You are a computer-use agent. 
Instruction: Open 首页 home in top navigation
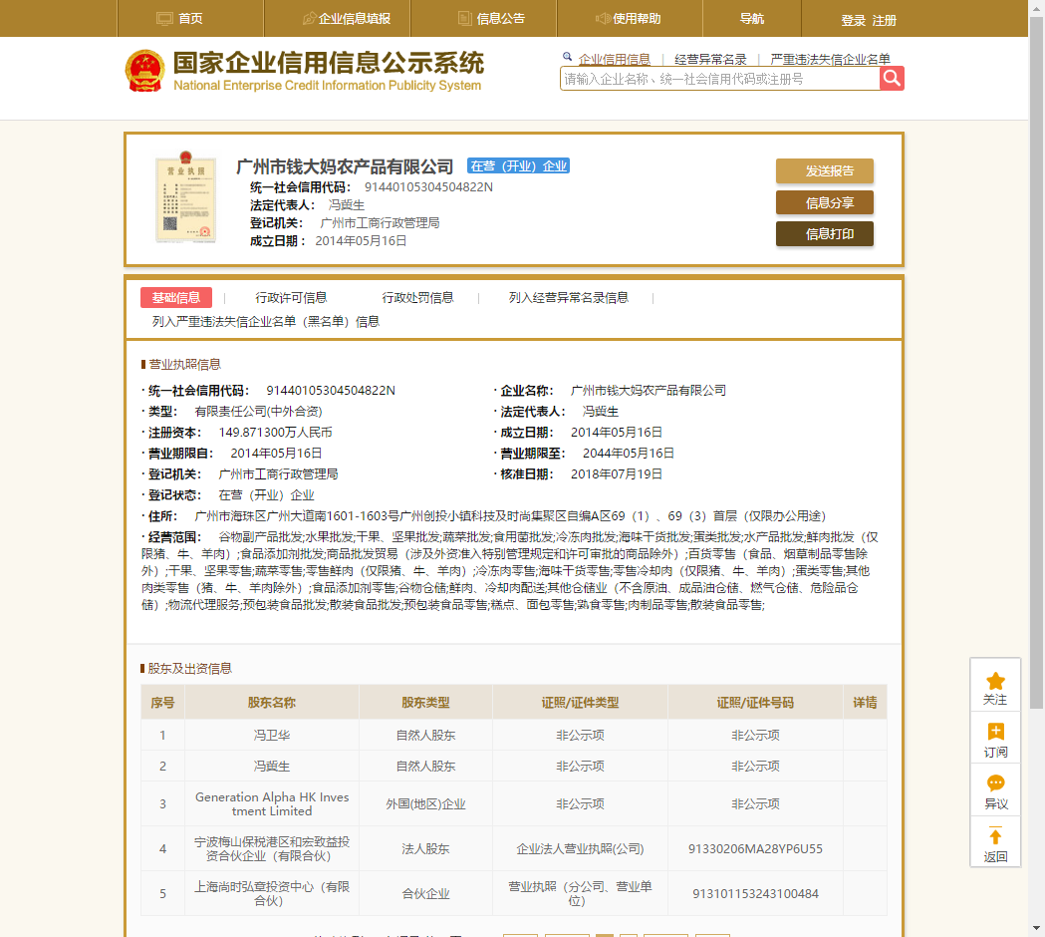180,19
